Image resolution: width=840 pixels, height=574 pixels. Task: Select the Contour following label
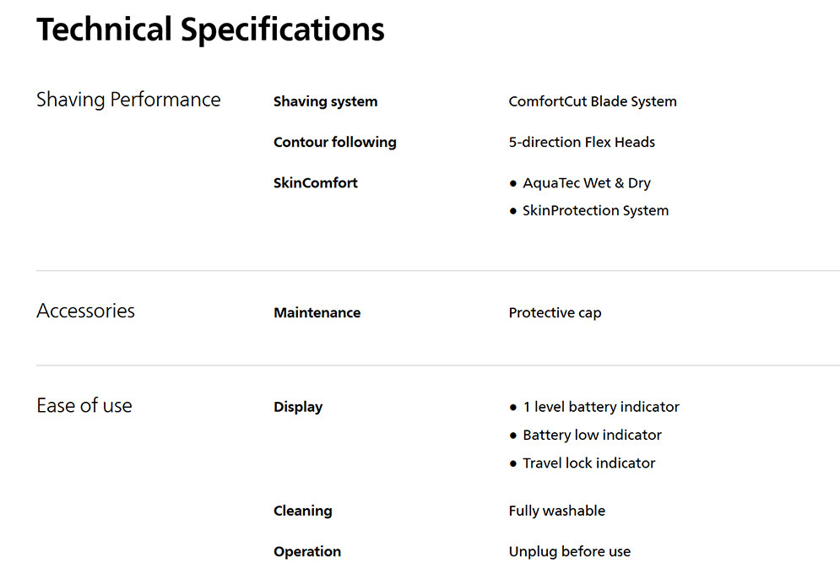[334, 142]
